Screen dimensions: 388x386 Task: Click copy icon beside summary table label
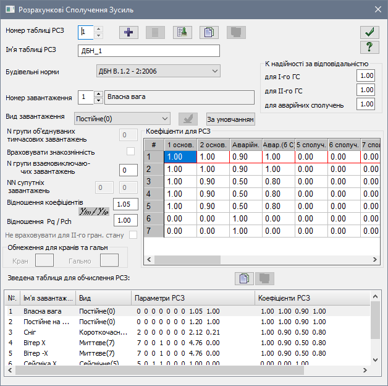click(244, 278)
